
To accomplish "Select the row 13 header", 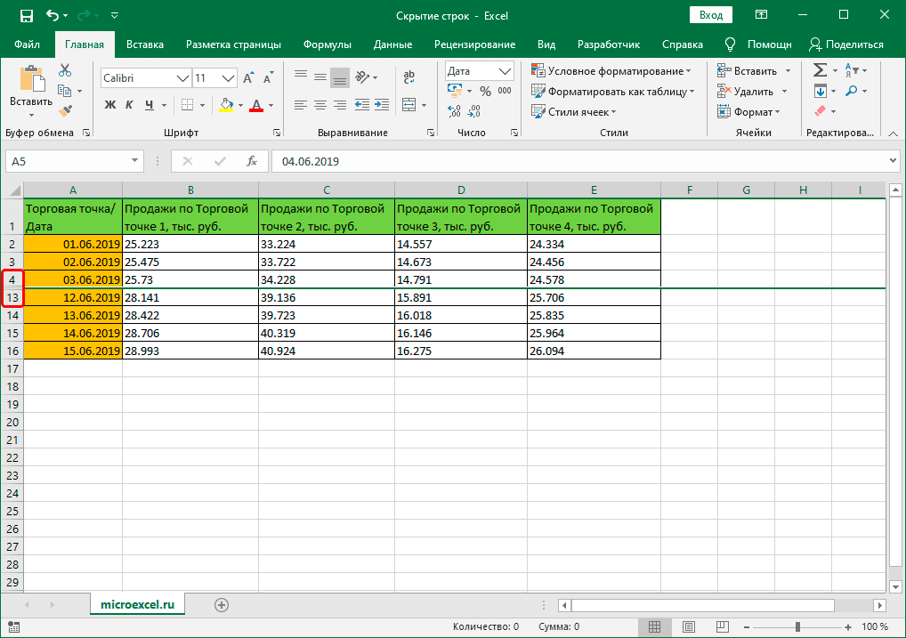I will click(x=12, y=297).
